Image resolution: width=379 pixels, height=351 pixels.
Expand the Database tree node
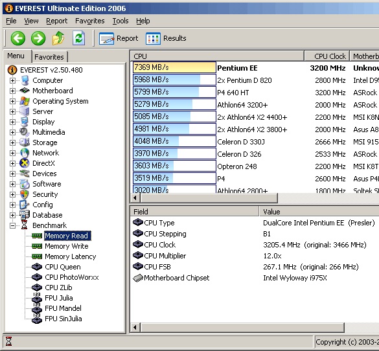click(12, 215)
